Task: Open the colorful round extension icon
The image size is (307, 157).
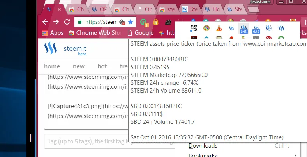Action: [206, 28]
